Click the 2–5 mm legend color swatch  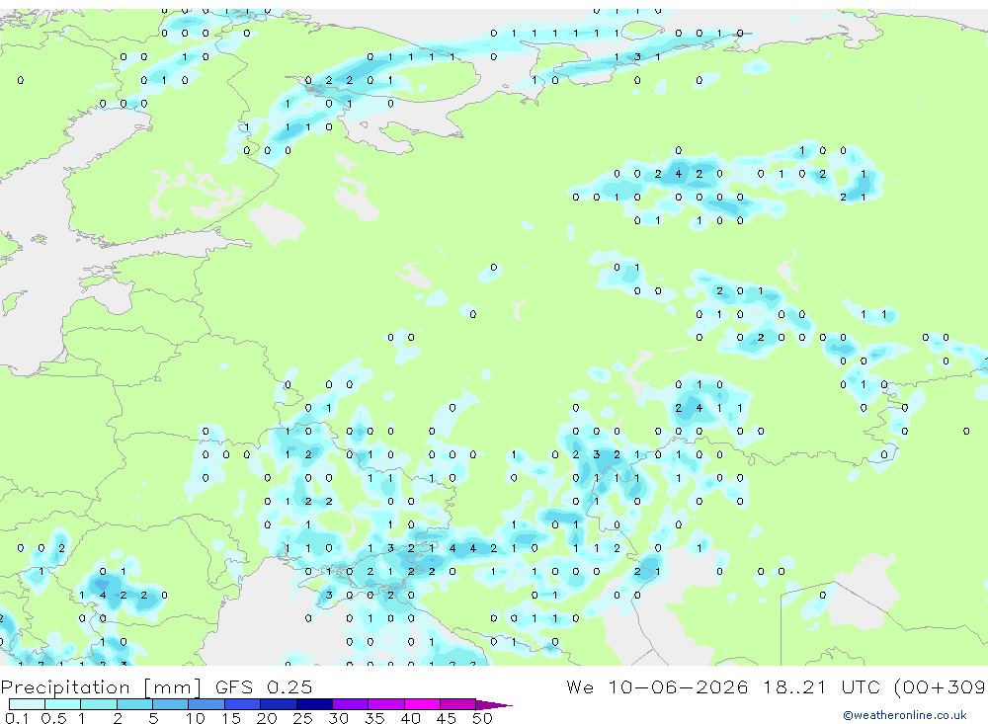[134, 704]
